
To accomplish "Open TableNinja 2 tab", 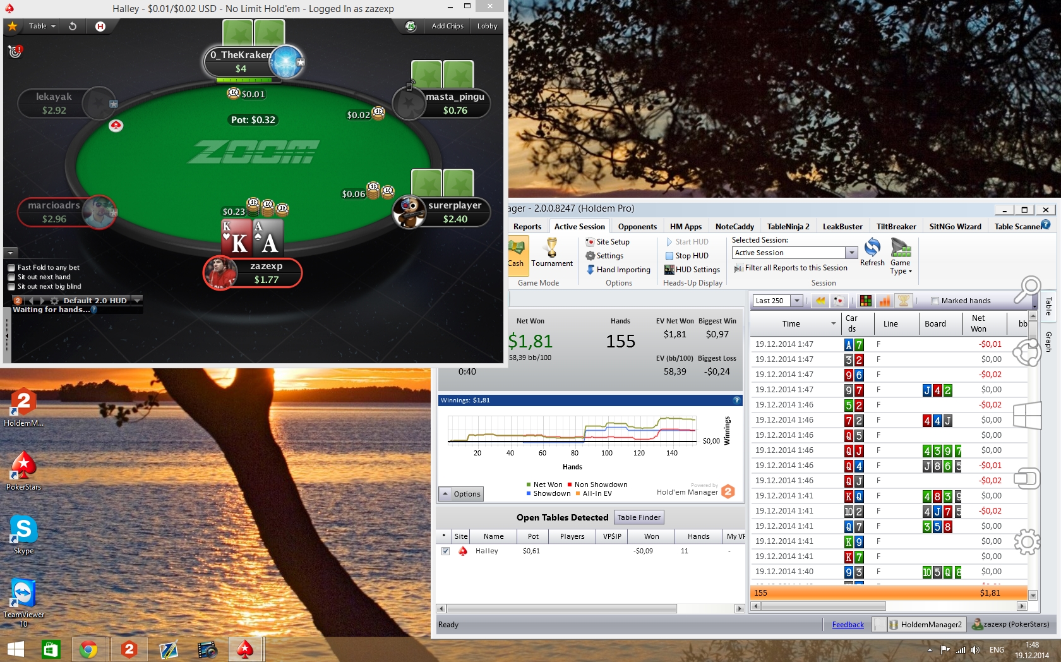I will (788, 227).
